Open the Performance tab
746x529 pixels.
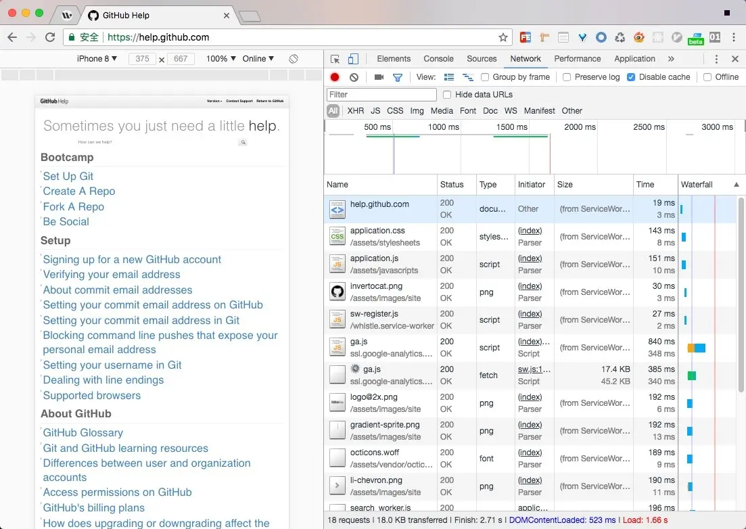click(x=577, y=58)
